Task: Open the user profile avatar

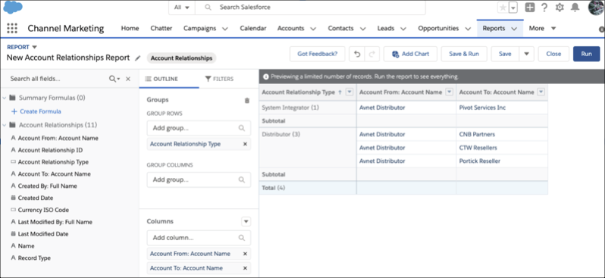Action: [596, 7]
